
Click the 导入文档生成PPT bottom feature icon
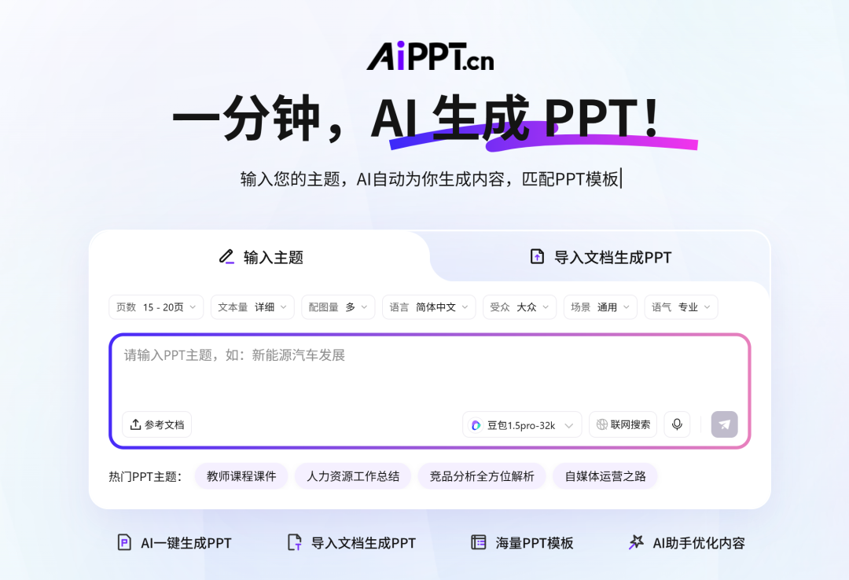point(294,542)
